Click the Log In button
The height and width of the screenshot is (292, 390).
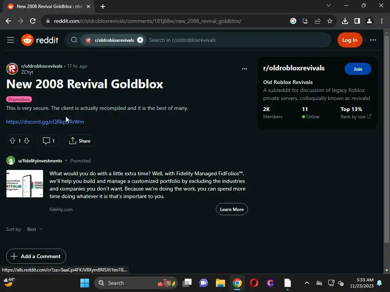(350, 40)
